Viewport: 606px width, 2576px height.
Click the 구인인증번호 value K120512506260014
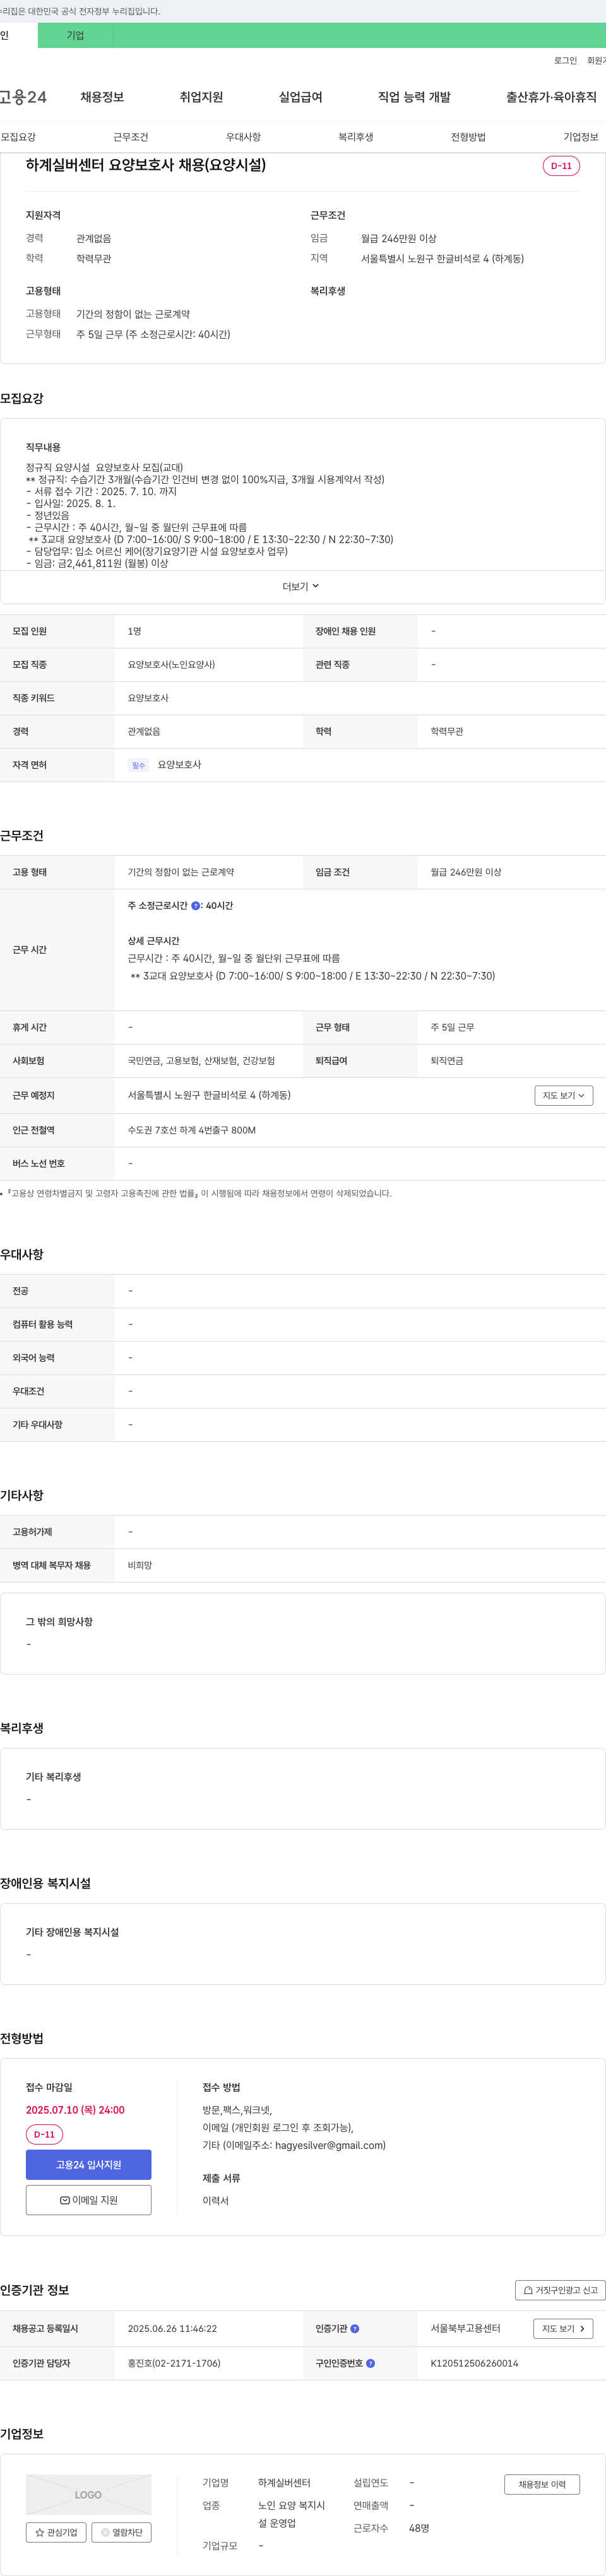coord(474,2363)
